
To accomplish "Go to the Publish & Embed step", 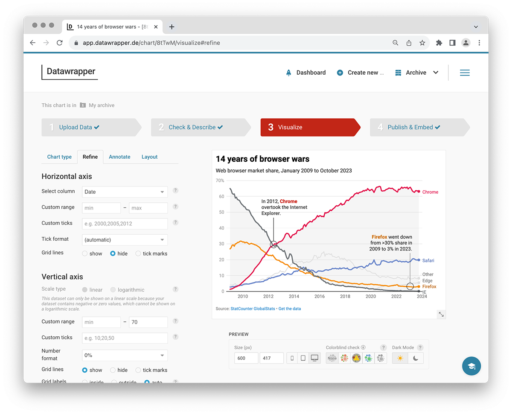I will coord(410,127).
